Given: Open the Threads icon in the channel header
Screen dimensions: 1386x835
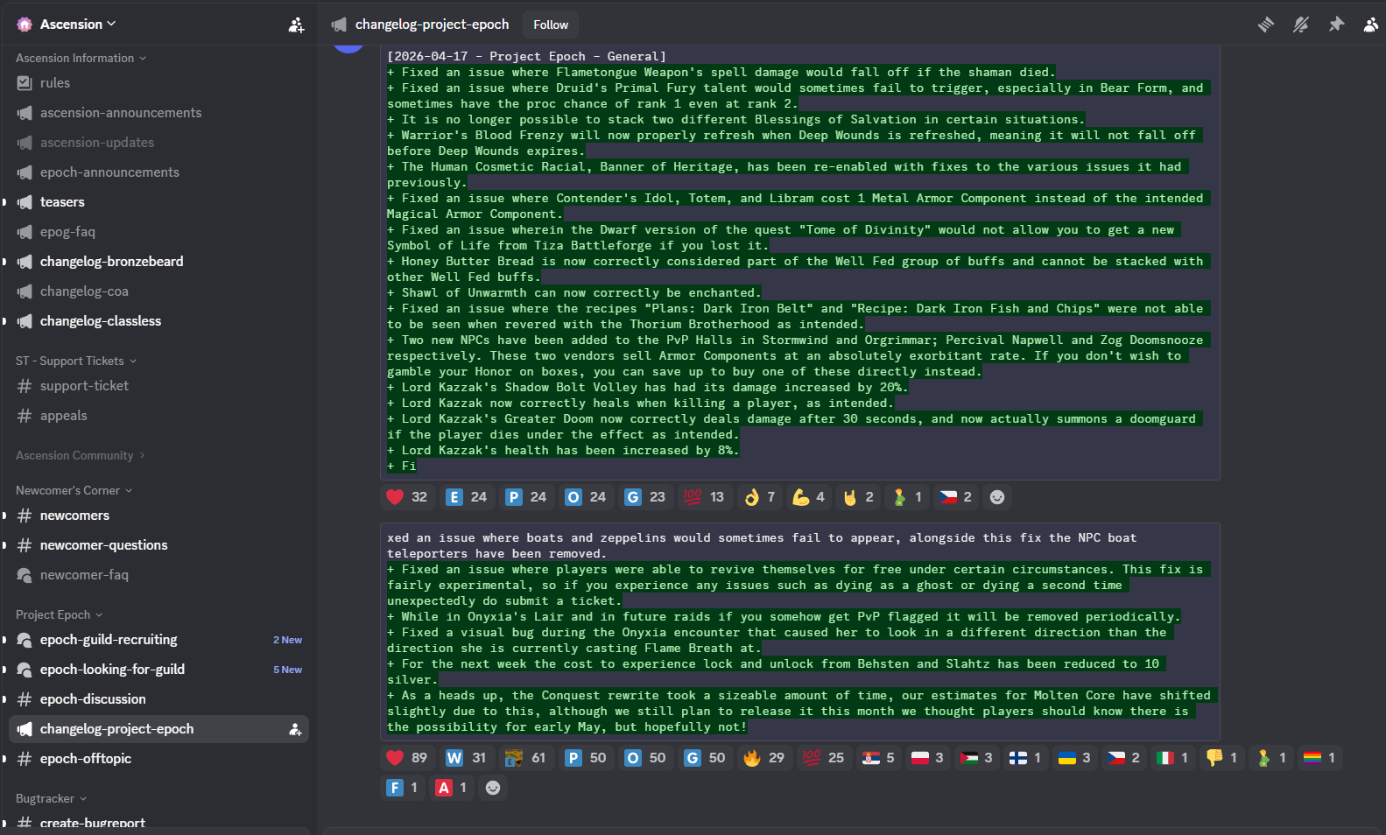Looking at the screenshot, I should 1266,25.
